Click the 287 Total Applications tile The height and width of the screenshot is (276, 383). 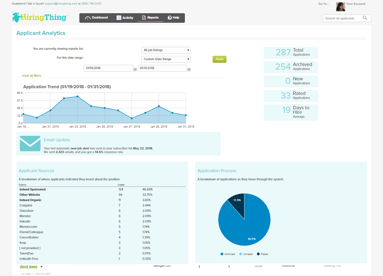click(291, 52)
